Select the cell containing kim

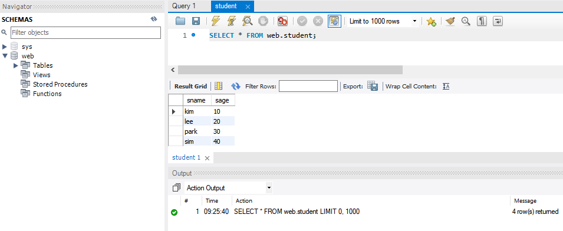click(197, 111)
